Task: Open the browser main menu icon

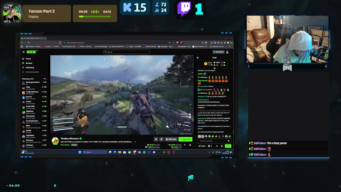Action: coord(231,43)
